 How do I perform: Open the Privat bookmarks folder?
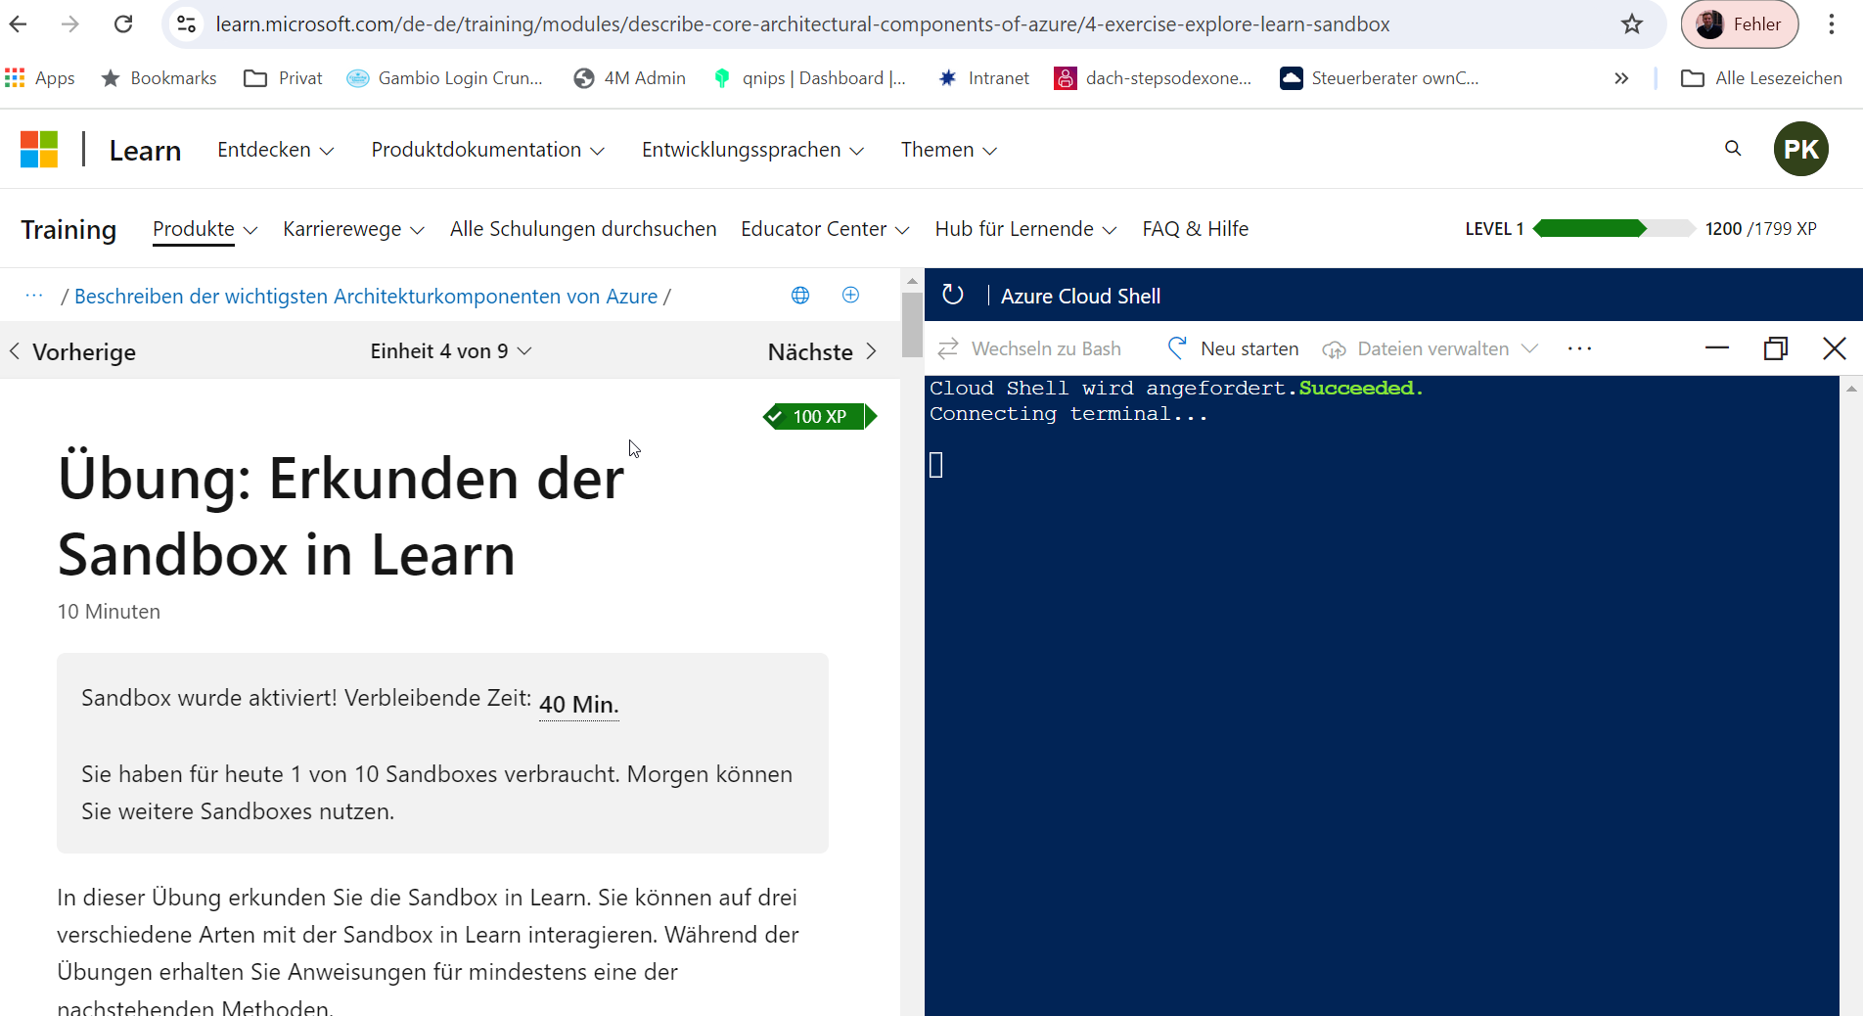click(283, 78)
